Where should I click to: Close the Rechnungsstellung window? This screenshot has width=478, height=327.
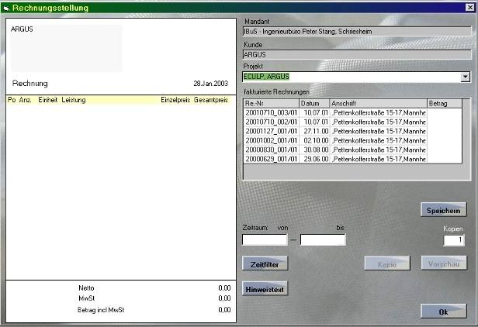point(469,8)
